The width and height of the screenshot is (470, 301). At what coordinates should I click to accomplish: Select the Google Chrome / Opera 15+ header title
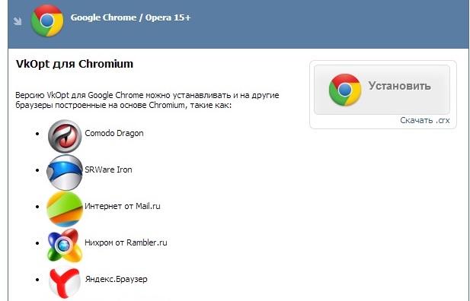(x=130, y=17)
